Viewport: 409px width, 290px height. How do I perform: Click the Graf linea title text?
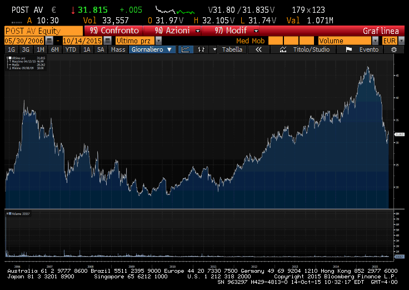click(381, 31)
